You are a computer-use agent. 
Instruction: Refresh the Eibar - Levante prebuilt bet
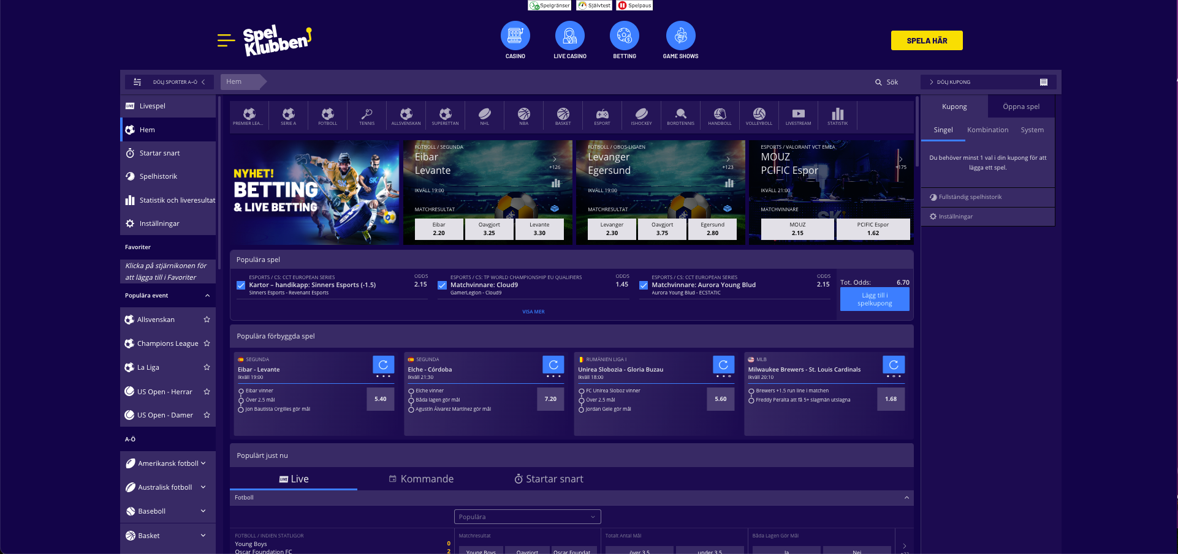383,365
